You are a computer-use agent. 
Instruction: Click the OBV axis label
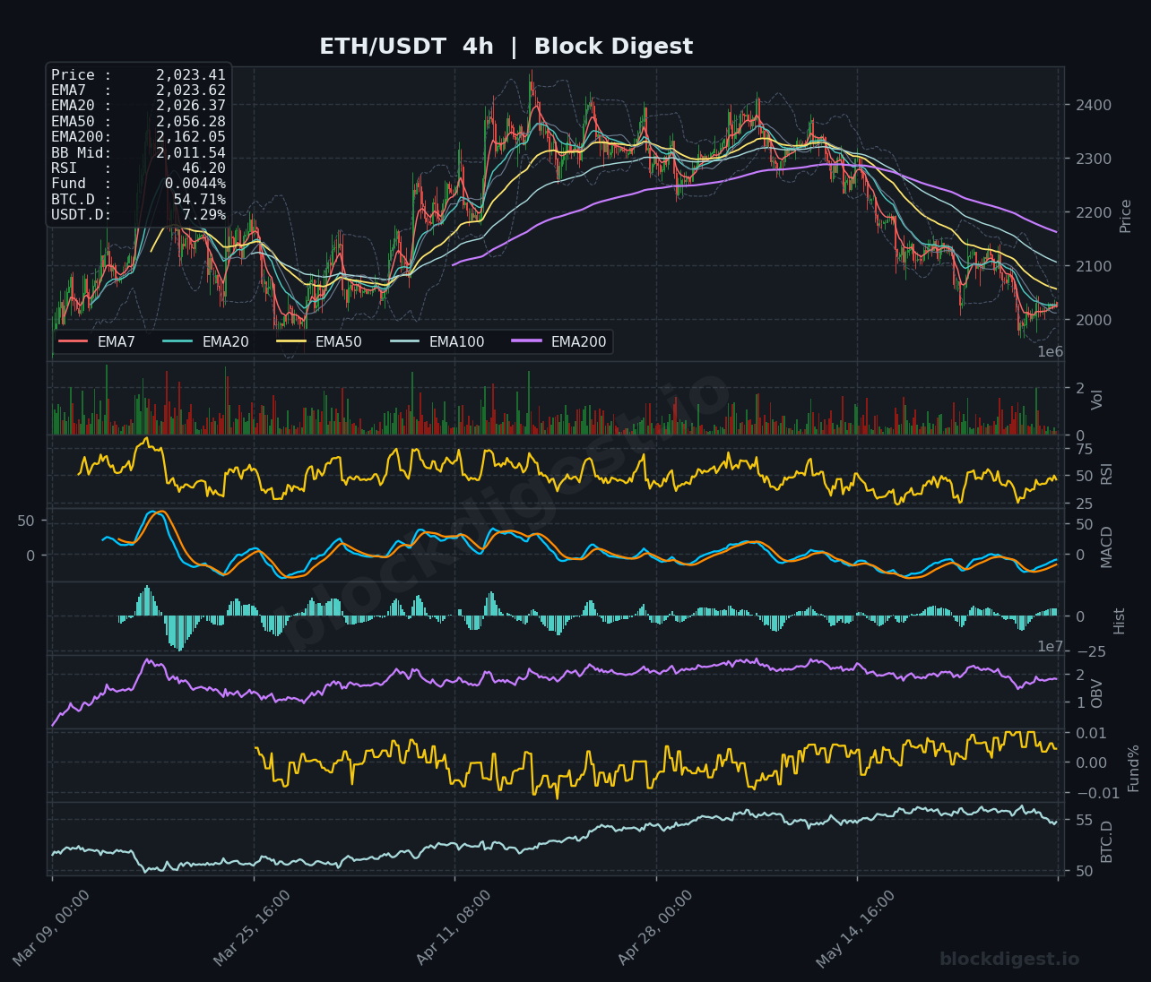coord(1097,693)
